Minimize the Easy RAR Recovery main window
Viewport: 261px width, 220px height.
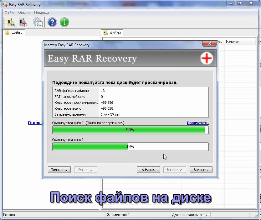[x=231, y=3]
